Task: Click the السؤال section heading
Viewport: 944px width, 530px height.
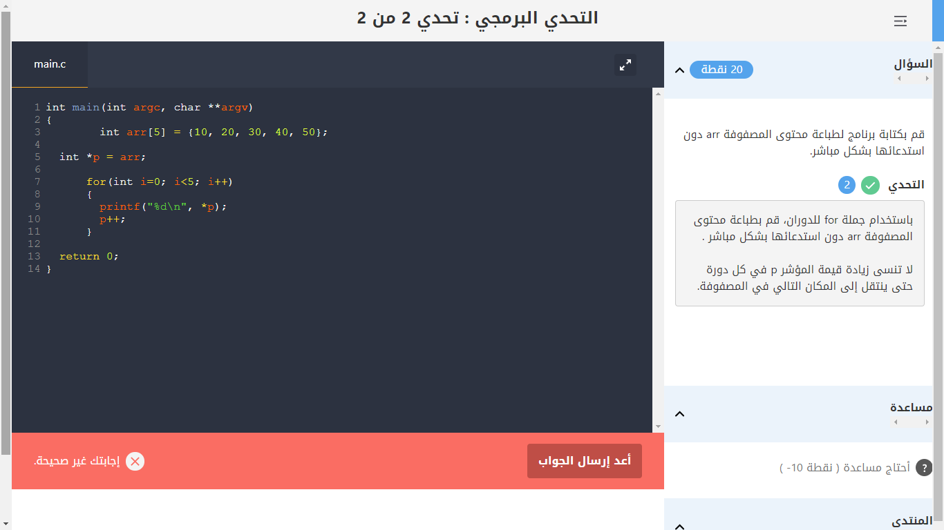Action: (913, 64)
